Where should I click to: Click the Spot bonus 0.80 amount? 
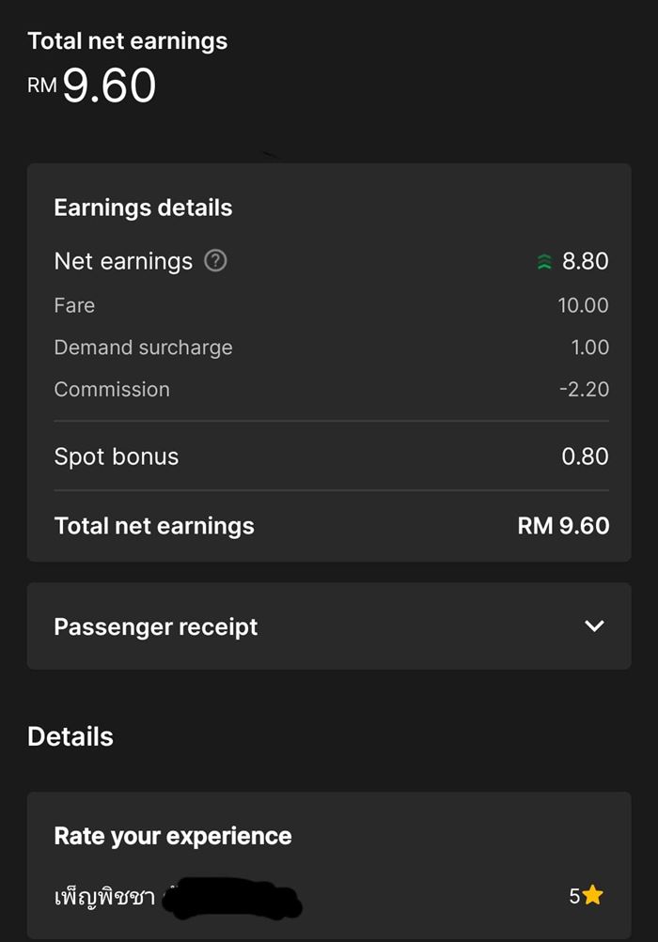pos(585,456)
